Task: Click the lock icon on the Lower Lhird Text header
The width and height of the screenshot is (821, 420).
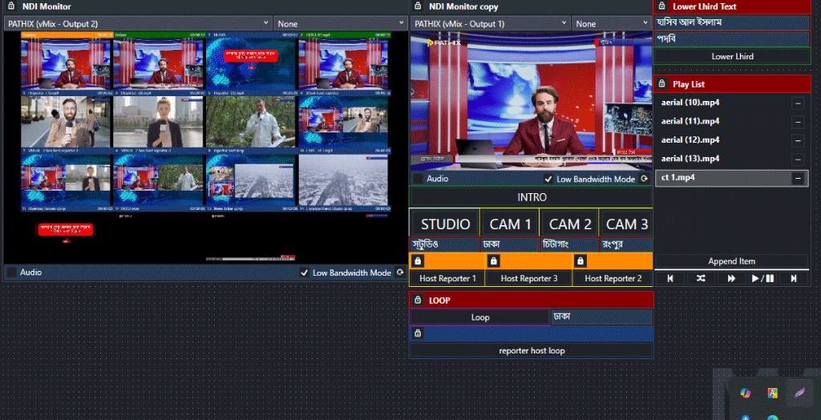Action: point(662,6)
